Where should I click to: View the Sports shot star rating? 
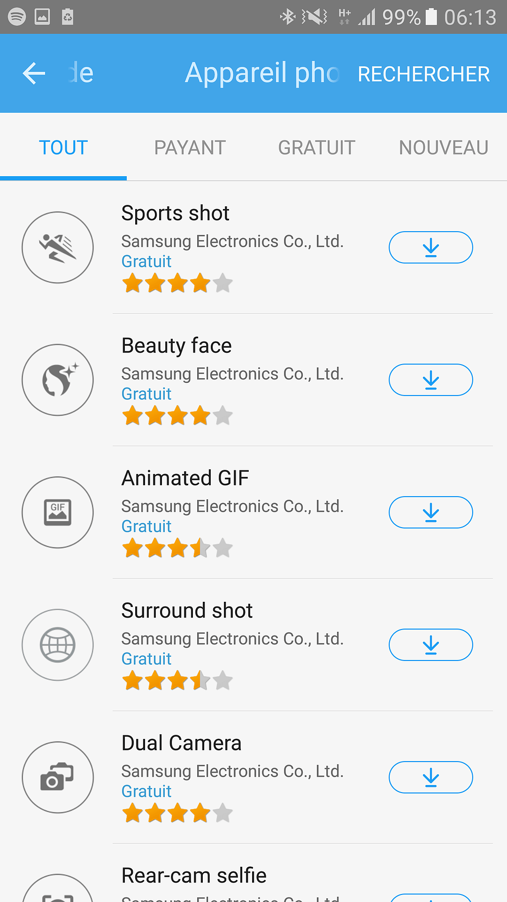point(177,283)
